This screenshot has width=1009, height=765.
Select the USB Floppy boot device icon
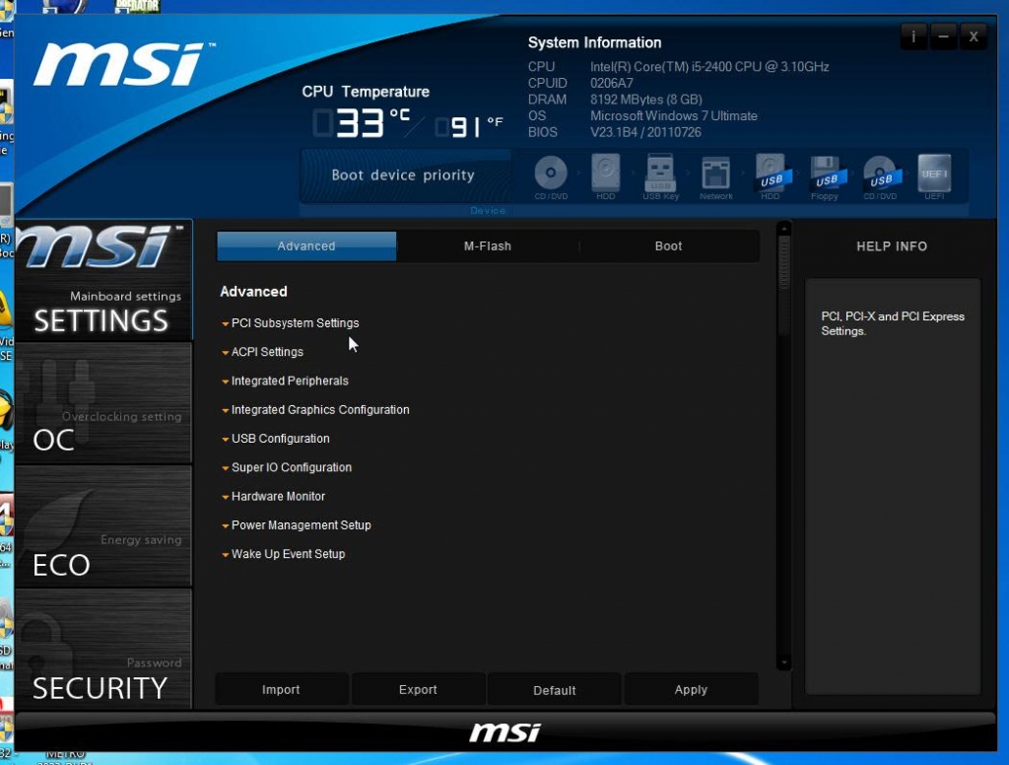825,174
